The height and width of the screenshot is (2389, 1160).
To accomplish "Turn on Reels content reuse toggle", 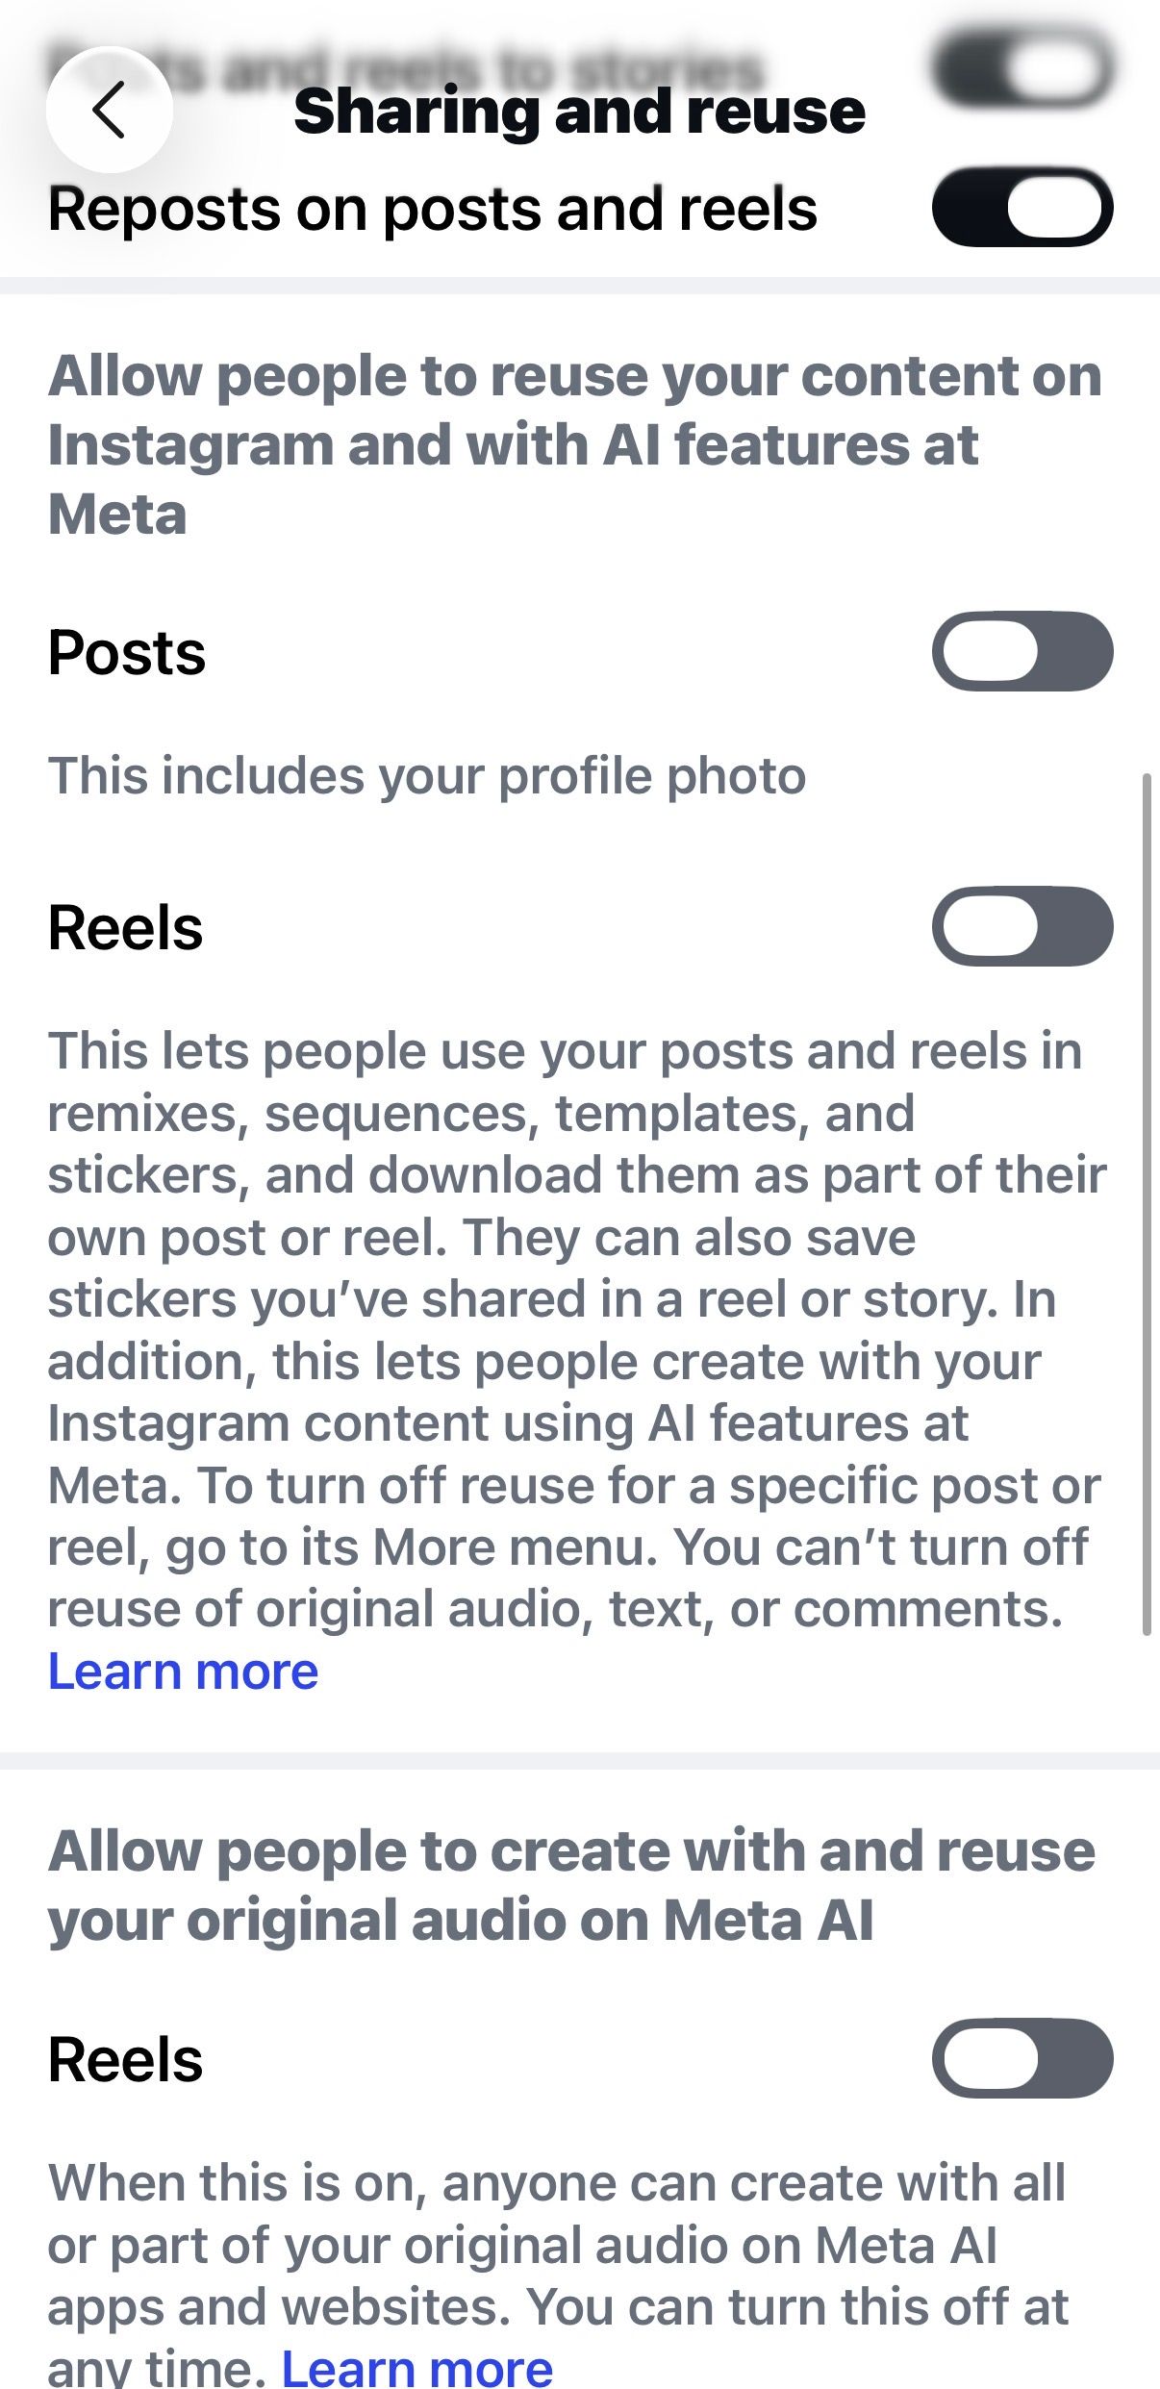I will [1022, 926].
